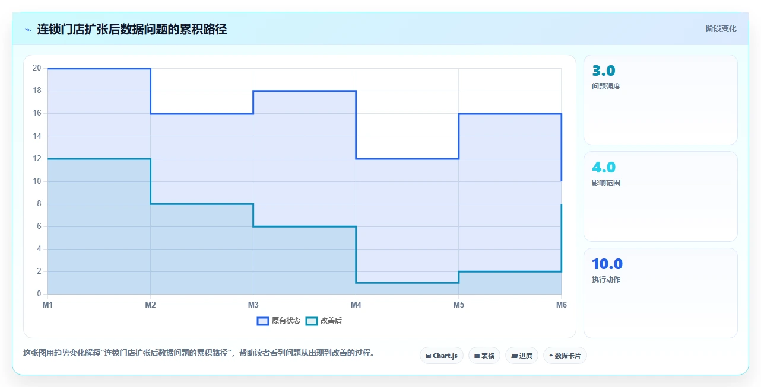Click the M5 x-axis label
Viewport: 761px width, 387px height.
(x=458, y=305)
